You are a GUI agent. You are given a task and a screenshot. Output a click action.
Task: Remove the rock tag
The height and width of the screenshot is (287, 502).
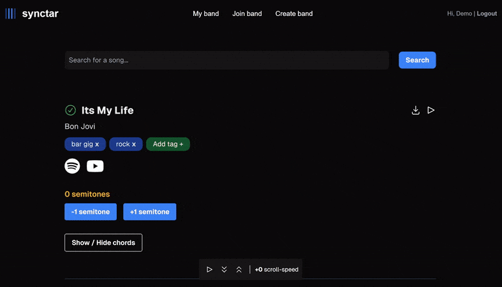pos(134,145)
